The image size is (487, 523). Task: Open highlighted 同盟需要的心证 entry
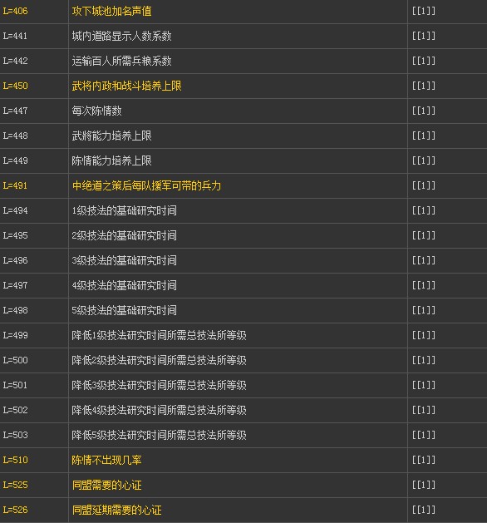106,486
